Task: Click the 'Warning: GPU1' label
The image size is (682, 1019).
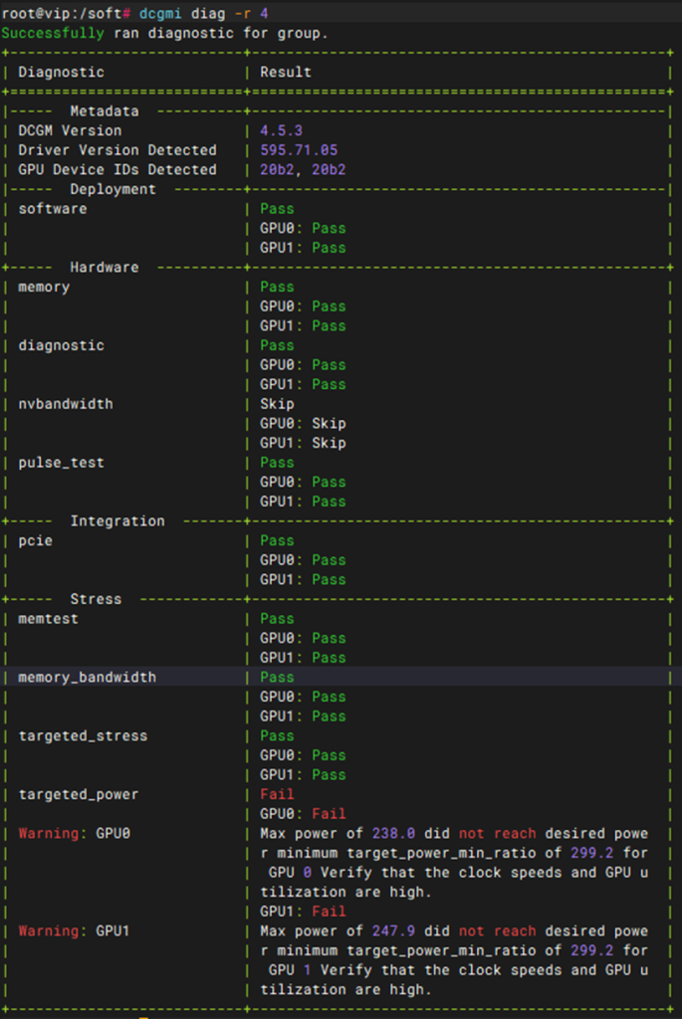Action: [x=74, y=930]
